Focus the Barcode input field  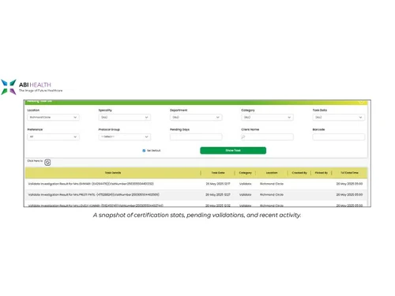pos(339,137)
